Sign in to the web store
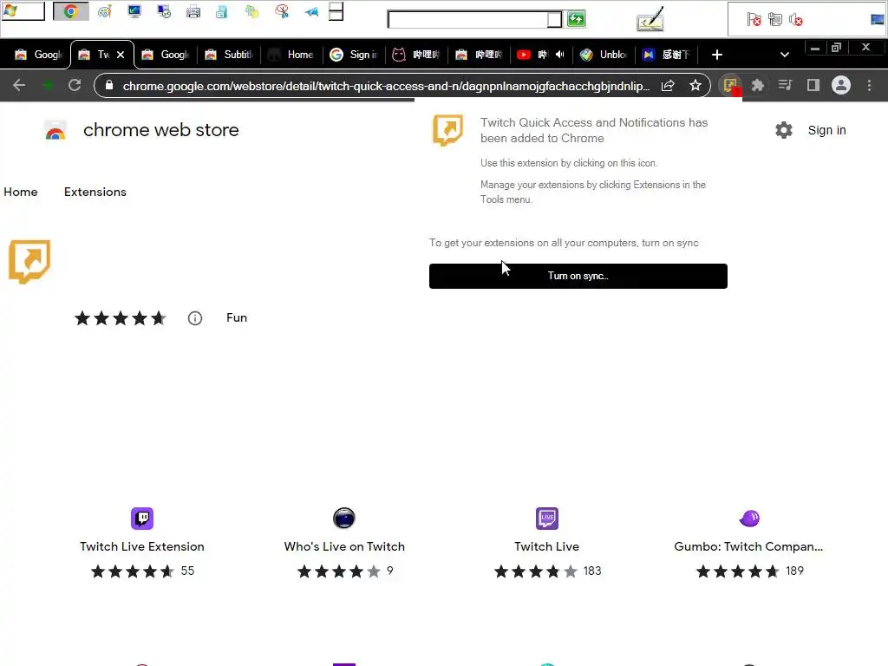Viewport: 888px width, 666px height. (826, 130)
